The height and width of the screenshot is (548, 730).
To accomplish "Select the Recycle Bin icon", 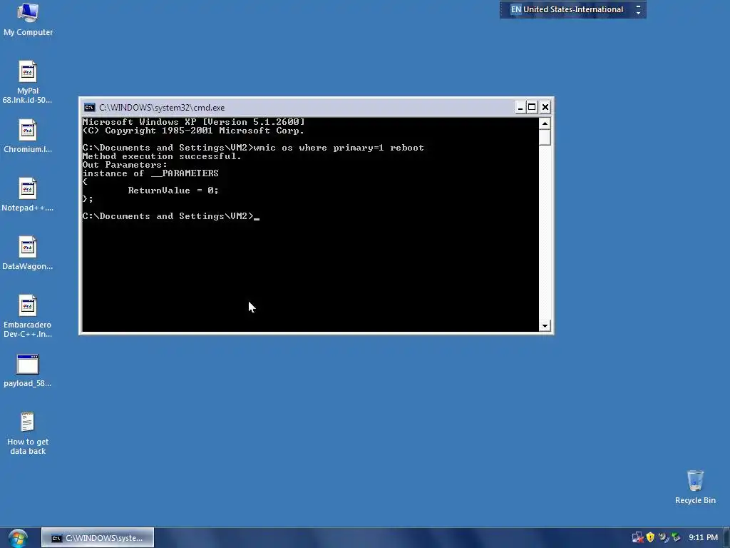I will coord(695,487).
